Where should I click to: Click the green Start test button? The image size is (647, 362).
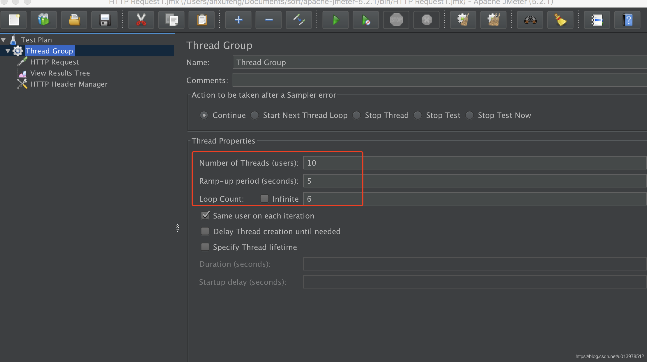click(x=335, y=20)
